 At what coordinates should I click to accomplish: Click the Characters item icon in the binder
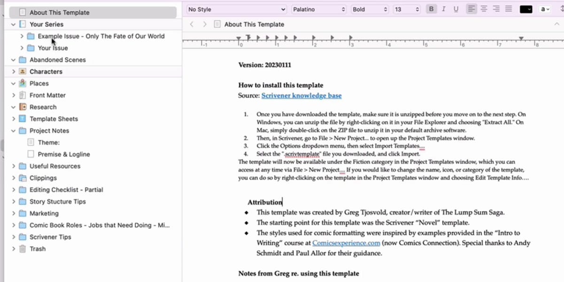pyautogui.click(x=23, y=71)
